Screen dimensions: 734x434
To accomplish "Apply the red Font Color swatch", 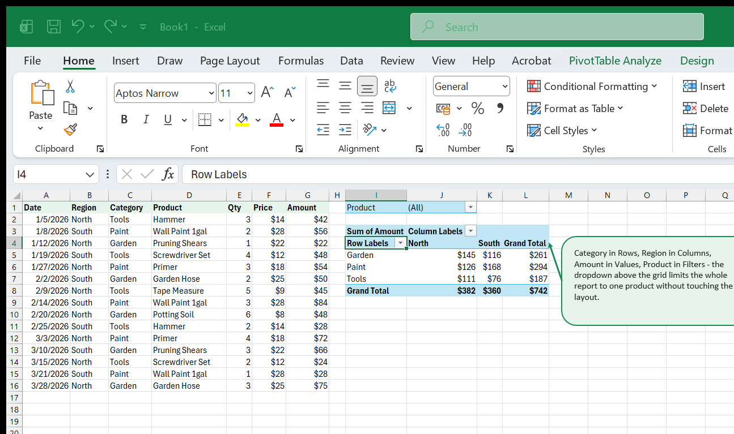I will point(277,119).
